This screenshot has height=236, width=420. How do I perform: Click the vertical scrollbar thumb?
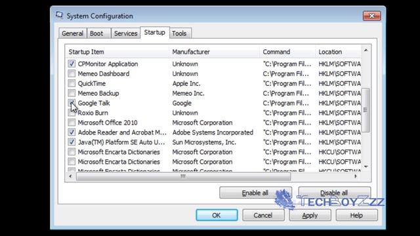point(366,110)
